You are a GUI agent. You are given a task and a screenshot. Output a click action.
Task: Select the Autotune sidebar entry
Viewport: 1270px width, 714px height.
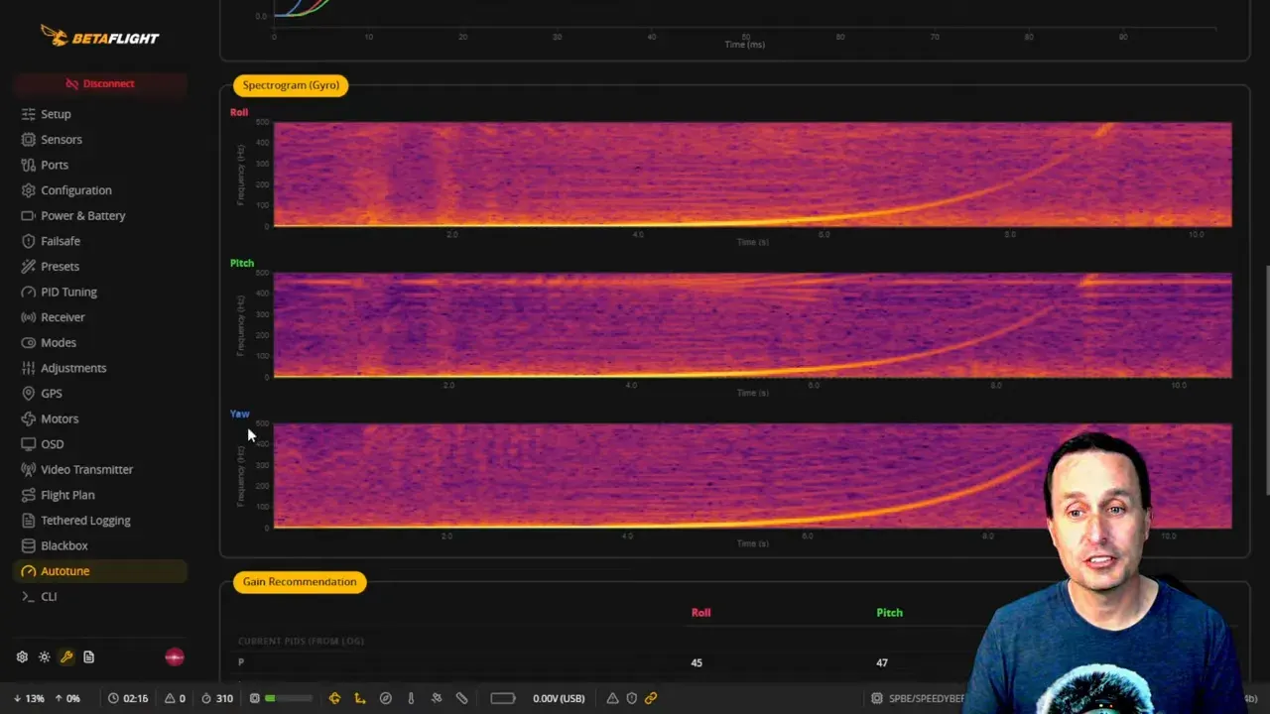[x=99, y=571]
